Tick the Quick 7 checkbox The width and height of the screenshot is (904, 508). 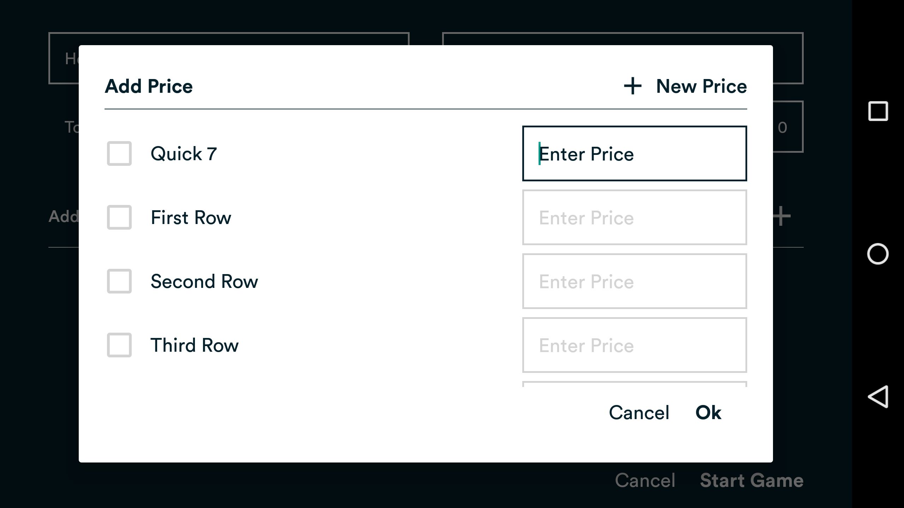click(119, 153)
